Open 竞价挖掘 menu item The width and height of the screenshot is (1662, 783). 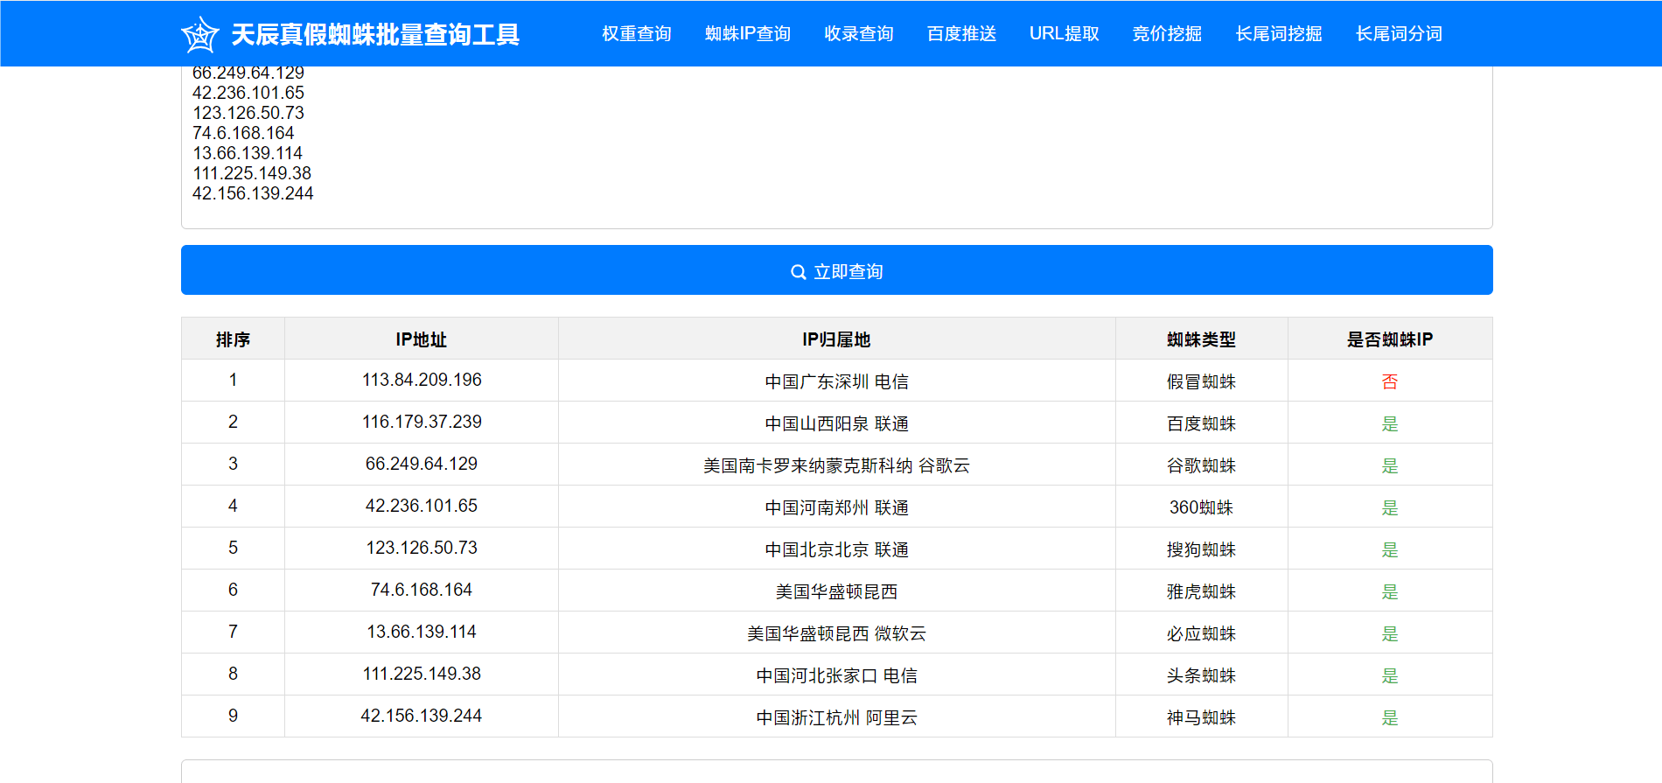point(1167,33)
